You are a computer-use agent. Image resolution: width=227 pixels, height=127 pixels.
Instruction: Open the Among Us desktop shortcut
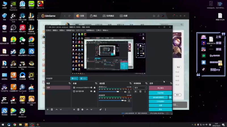(40, 5)
